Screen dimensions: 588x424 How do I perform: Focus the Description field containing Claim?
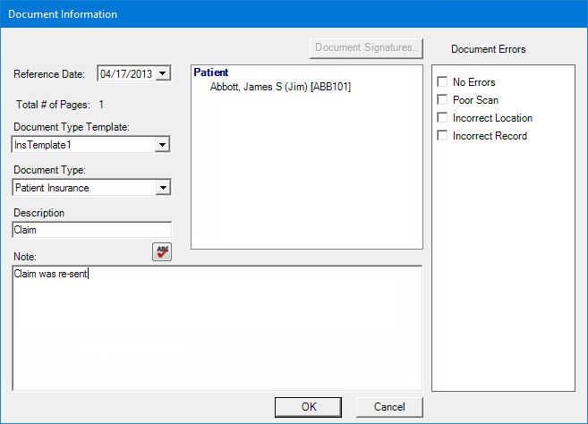click(x=92, y=230)
